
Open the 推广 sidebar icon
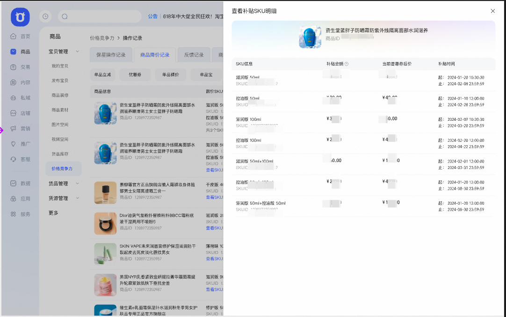(x=13, y=144)
